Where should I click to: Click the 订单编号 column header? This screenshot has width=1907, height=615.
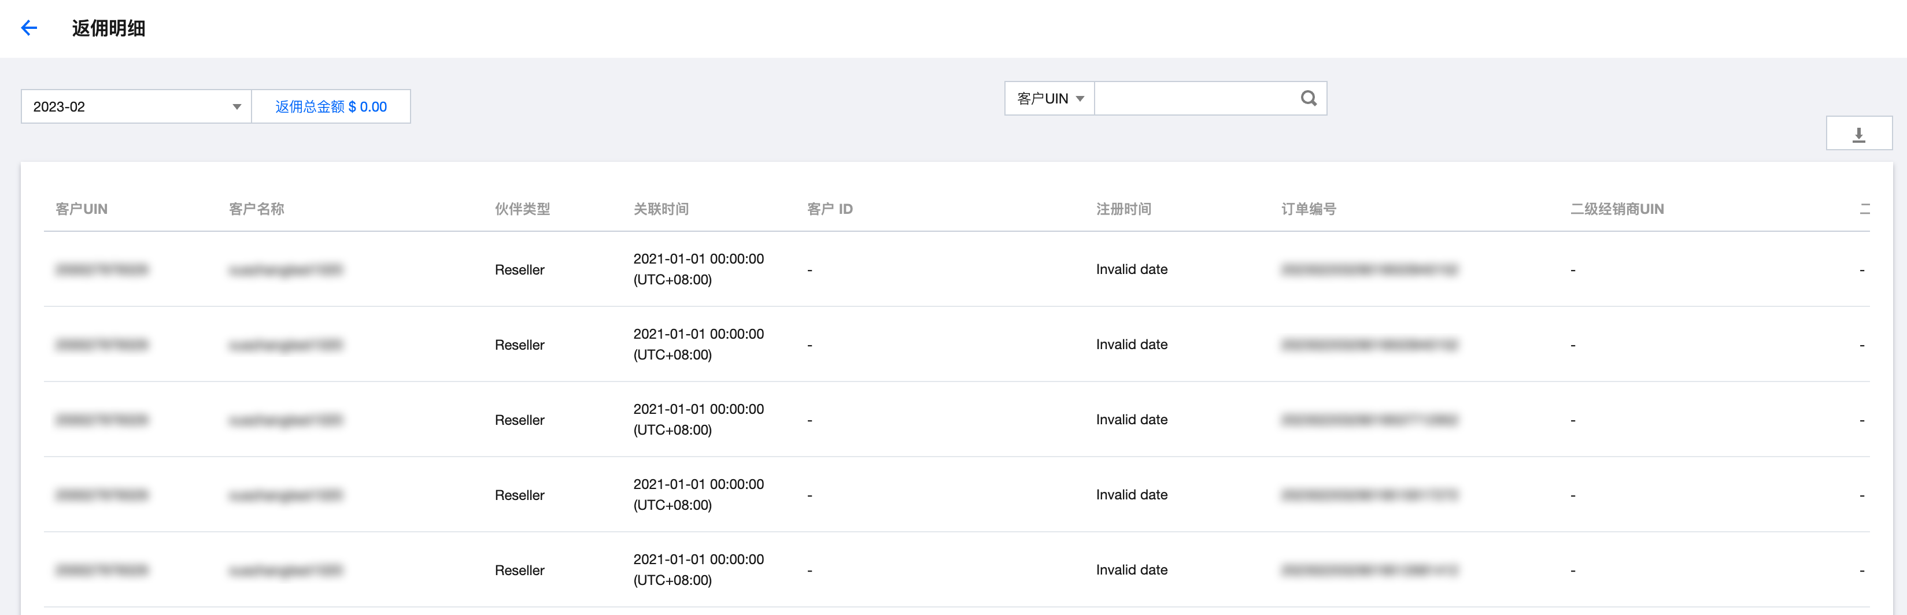click(x=1308, y=209)
